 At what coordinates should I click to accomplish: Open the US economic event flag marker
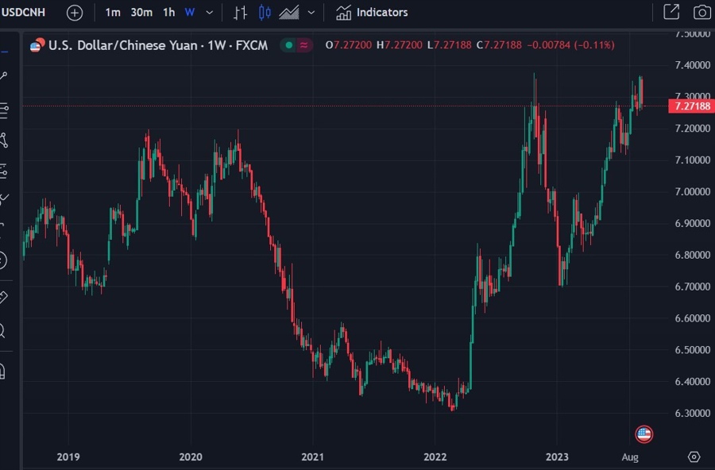pos(643,434)
